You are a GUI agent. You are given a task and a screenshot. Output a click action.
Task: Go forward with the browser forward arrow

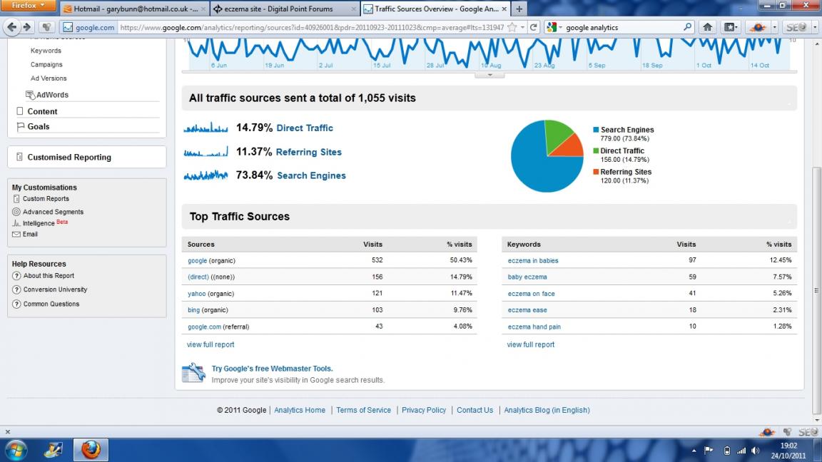point(27,27)
